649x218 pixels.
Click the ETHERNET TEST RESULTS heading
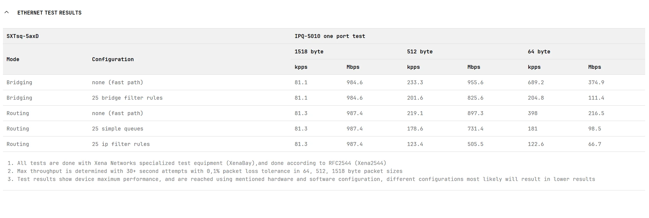pyautogui.click(x=49, y=13)
